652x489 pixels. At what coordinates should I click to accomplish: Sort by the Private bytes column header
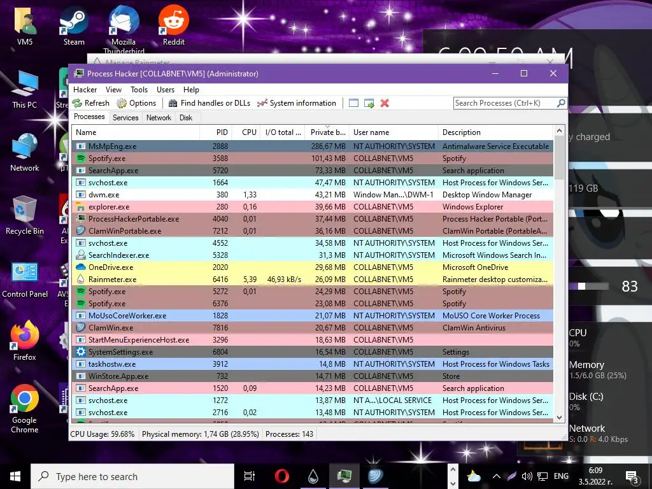pyautogui.click(x=327, y=132)
